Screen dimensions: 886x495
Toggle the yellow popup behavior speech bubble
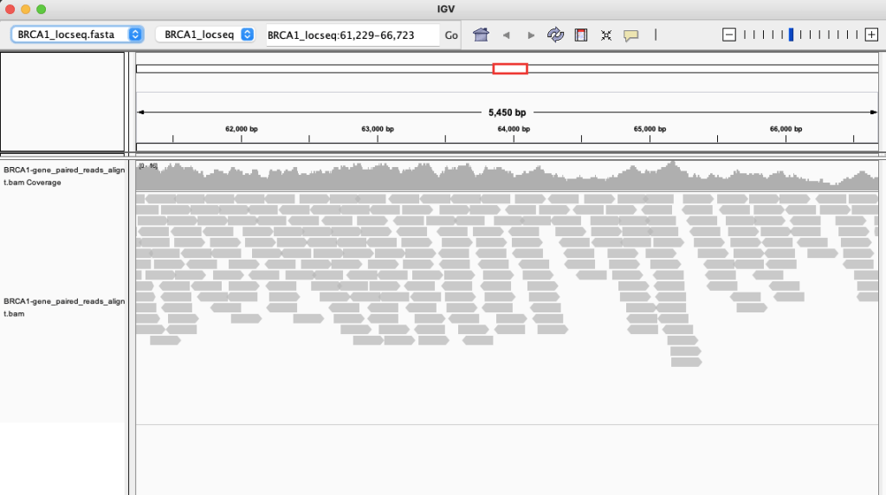[631, 35]
